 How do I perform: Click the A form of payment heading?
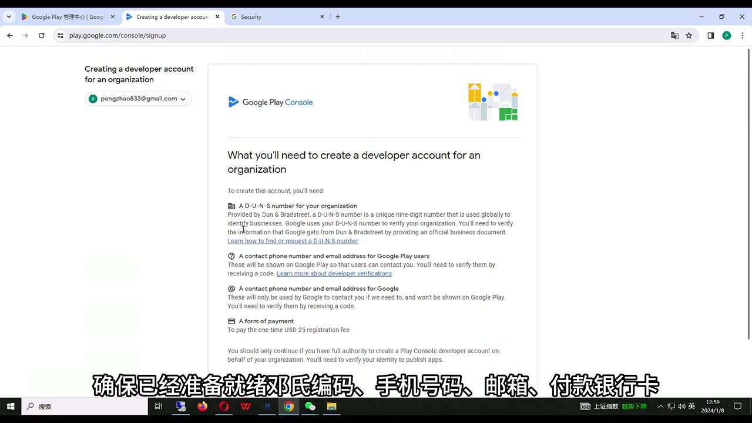[x=266, y=321]
